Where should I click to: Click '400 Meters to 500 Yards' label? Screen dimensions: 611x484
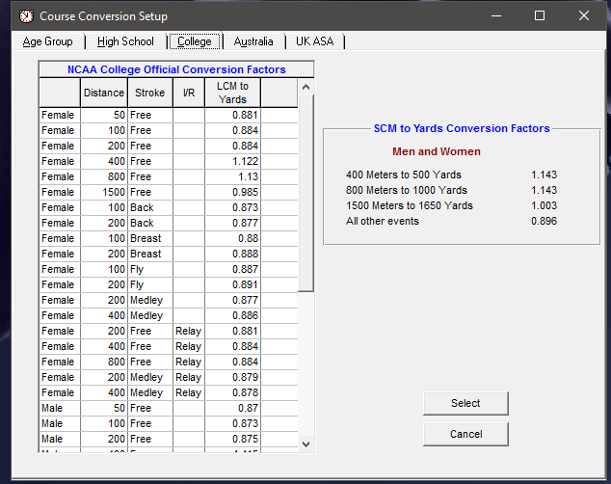(x=403, y=175)
